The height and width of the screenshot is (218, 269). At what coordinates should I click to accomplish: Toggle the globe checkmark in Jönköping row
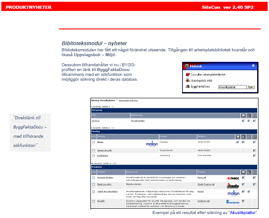click(255, 156)
